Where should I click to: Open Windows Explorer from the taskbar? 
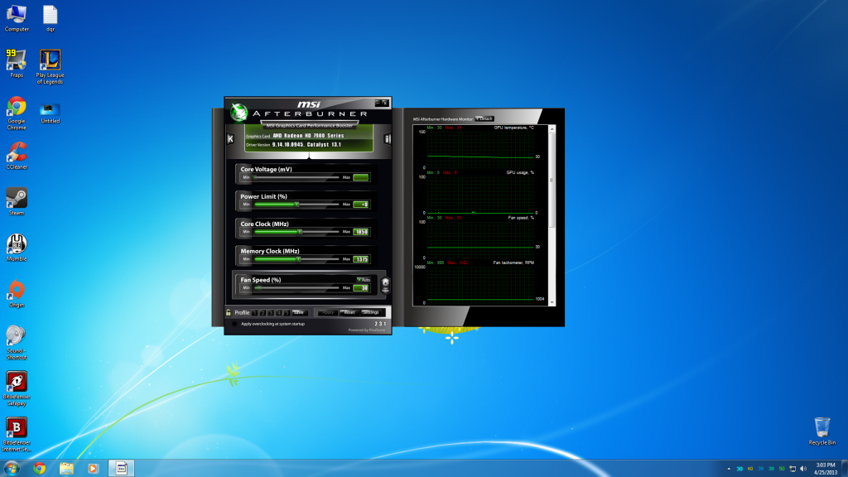tap(66, 469)
